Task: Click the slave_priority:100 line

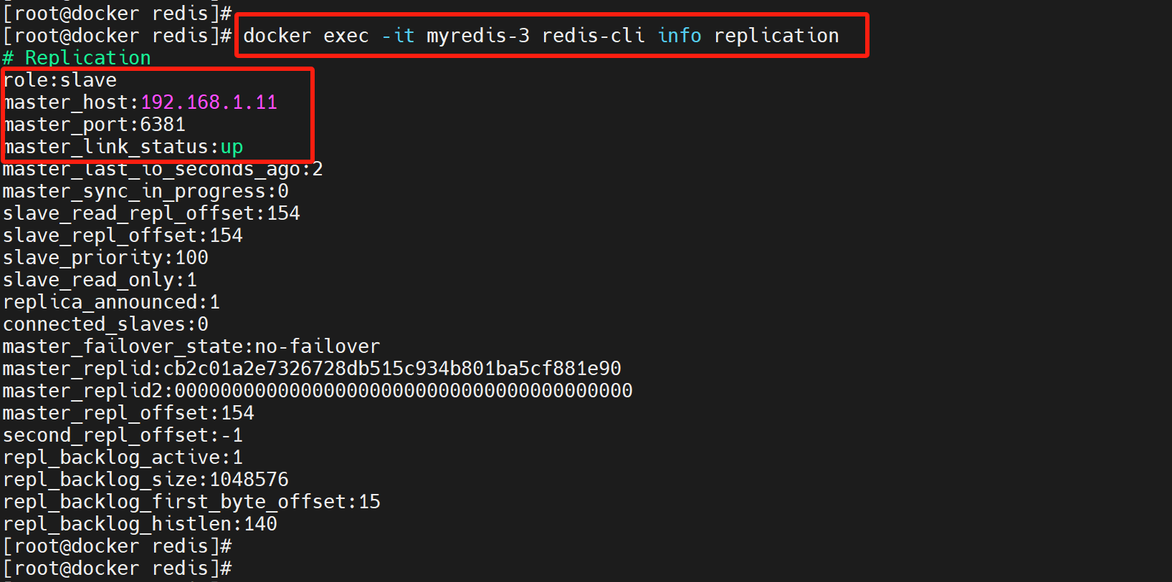Action: pos(105,258)
